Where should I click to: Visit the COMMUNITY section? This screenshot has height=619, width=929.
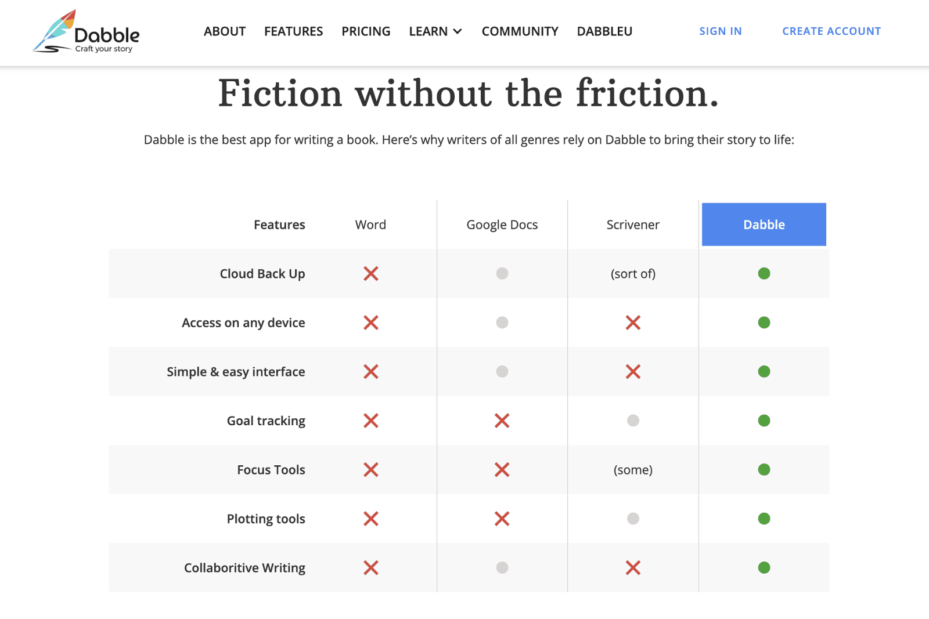pyautogui.click(x=520, y=31)
